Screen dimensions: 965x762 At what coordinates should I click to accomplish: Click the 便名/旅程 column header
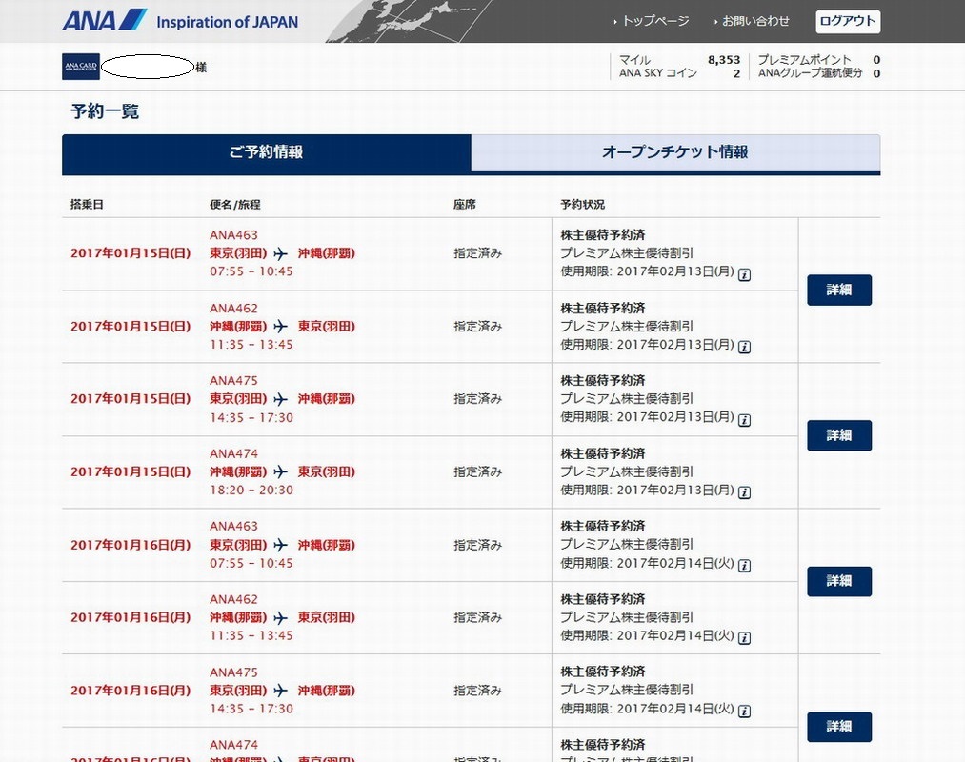point(235,205)
